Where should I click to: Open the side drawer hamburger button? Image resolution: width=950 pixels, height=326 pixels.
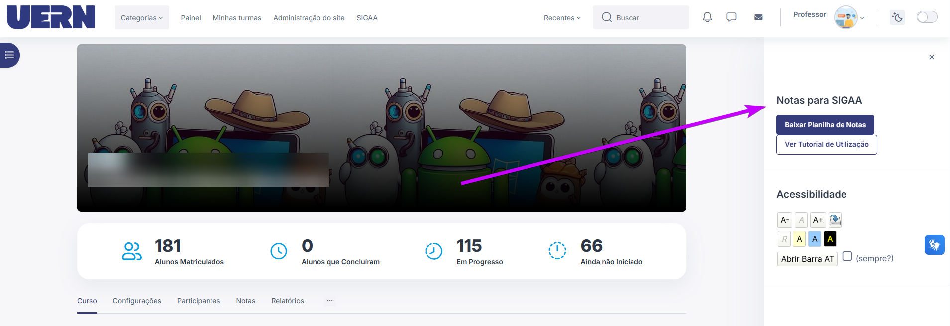(9, 55)
